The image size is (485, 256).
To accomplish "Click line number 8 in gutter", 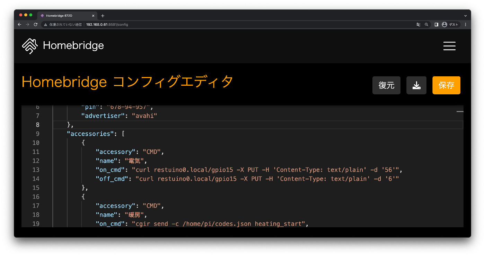I will (x=38, y=125).
